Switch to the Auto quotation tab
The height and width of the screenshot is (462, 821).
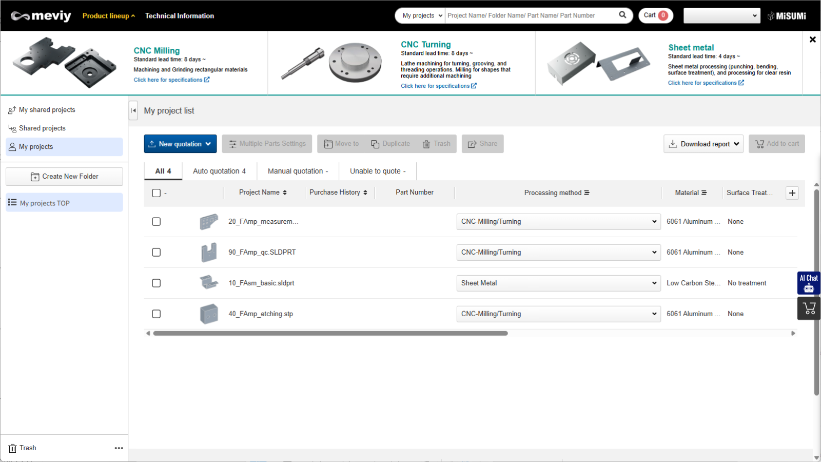coord(219,171)
